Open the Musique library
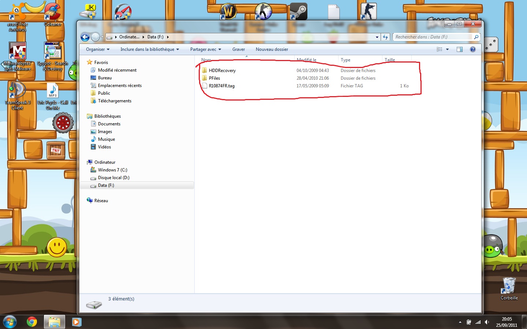The height and width of the screenshot is (329, 527). [x=106, y=139]
